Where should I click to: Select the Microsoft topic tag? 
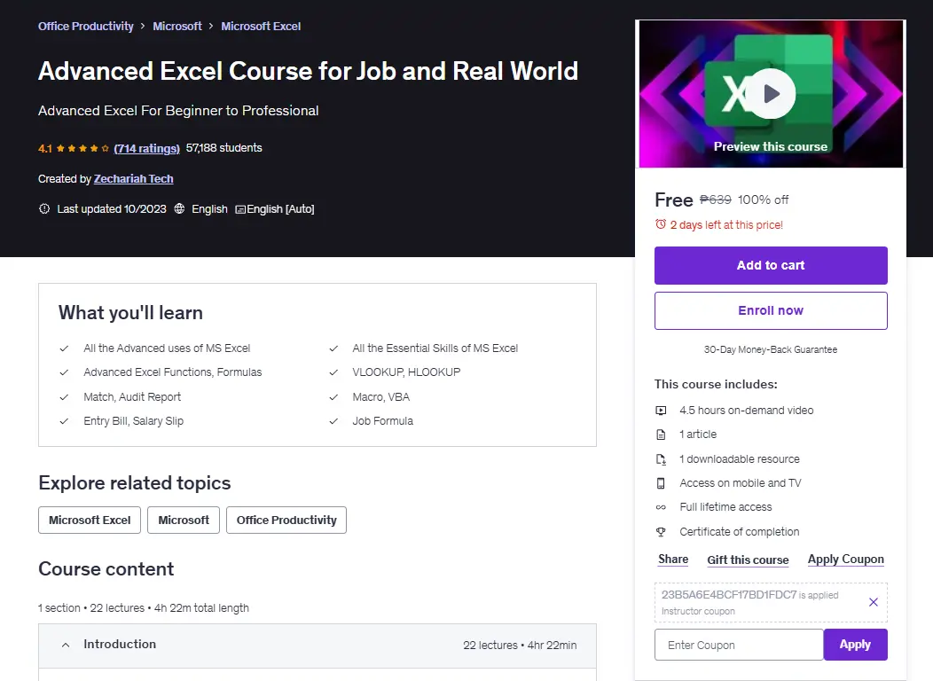pos(184,520)
